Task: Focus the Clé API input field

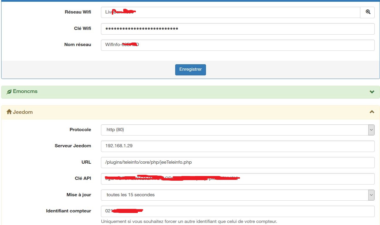Action: [x=238, y=179]
